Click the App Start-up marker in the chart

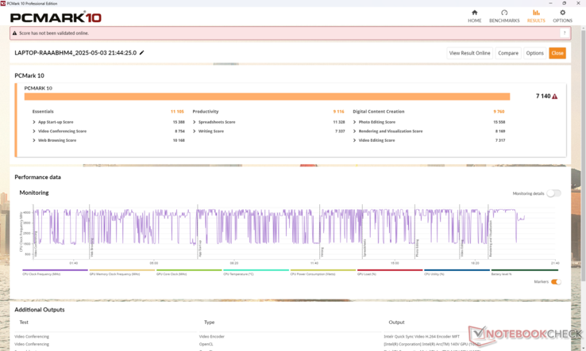coord(200,249)
